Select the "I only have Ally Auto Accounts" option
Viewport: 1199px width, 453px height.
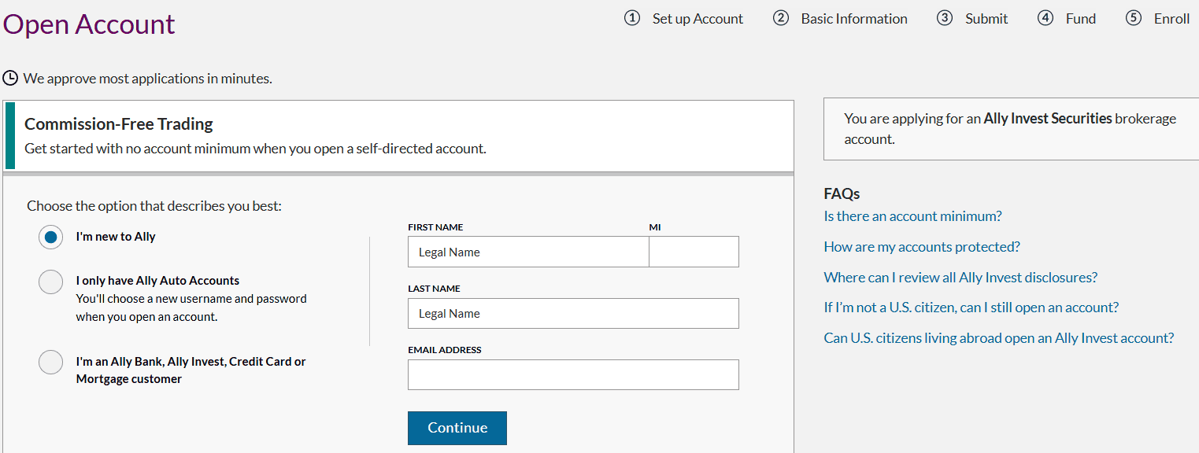tap(50, 282)
